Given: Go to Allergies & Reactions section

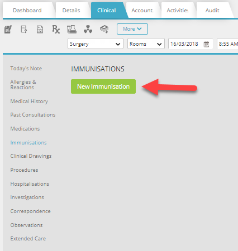Looking at the screenshot, I should [23, 85].
